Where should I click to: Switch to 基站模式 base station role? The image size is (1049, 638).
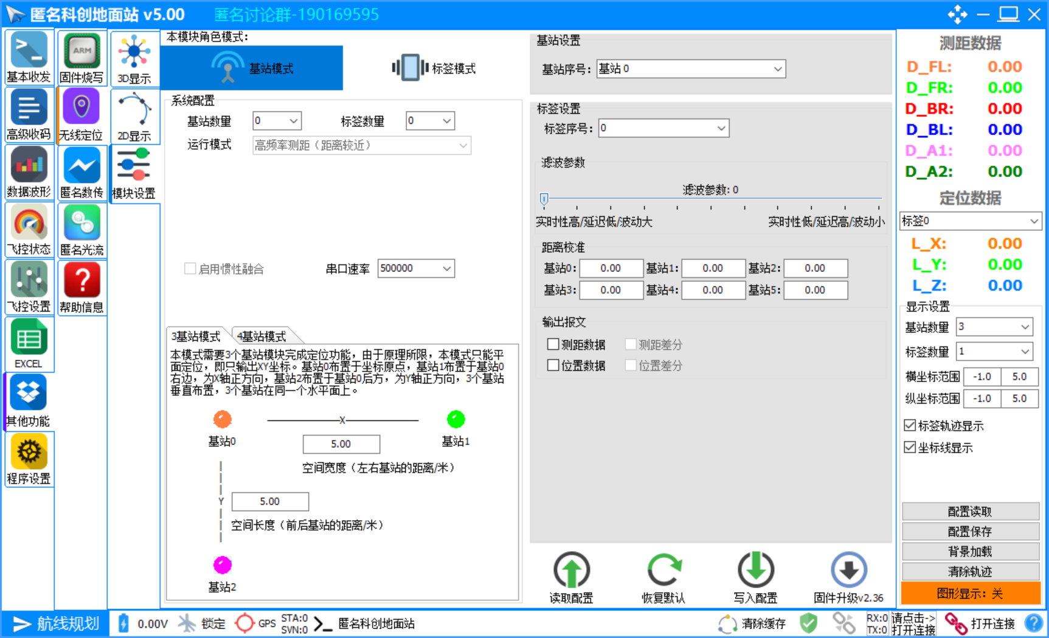pyautogui.click(x=252, y=68)
